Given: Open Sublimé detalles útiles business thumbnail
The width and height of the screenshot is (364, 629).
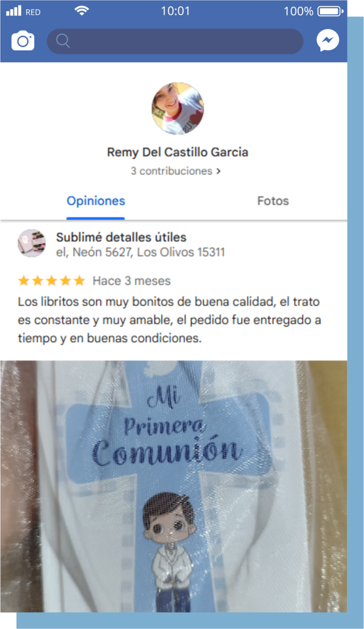Looking at the screenshot, I should pyautogui.click(x=32, y=243).
